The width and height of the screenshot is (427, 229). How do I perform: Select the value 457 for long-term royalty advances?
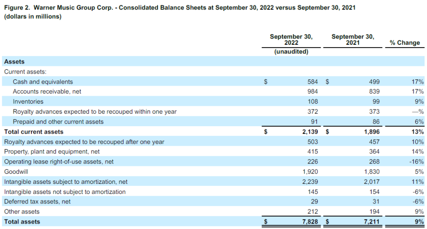pos(374,142)
